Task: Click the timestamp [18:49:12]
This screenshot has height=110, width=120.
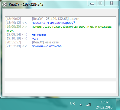Action: (13, 23)
